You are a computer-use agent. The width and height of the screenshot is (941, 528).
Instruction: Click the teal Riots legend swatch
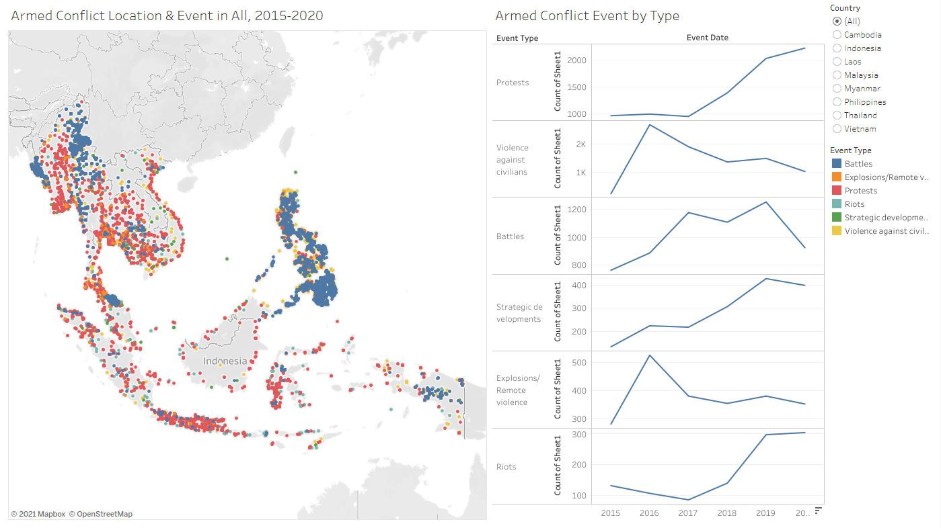[837, 204]
